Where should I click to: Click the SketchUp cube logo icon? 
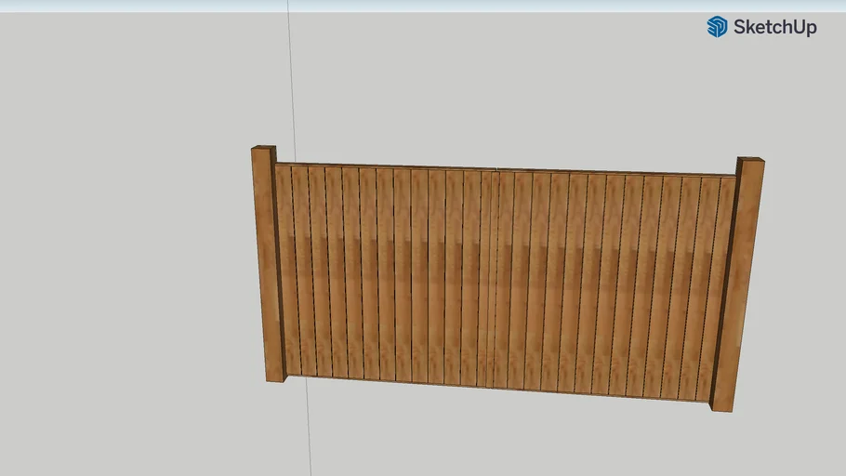717,27
